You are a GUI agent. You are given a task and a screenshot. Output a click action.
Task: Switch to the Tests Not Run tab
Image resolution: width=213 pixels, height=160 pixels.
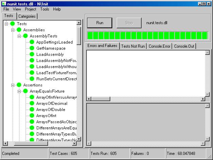point(133,46)
